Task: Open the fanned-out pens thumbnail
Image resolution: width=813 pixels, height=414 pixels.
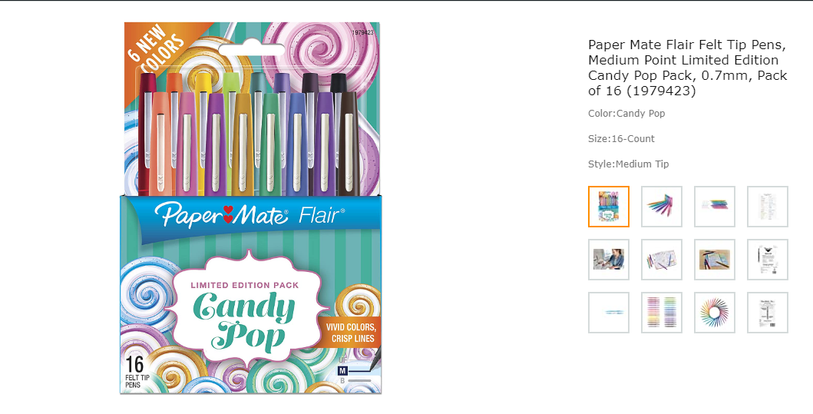Action: pos(662,207)
